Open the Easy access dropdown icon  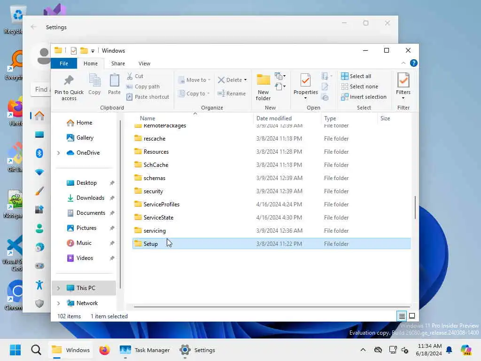point(280,86)
